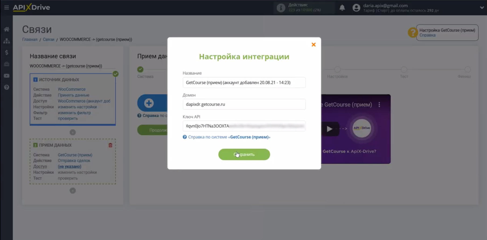
Task: Open the GetCourse (прием) system link
Action: point(75,155)
